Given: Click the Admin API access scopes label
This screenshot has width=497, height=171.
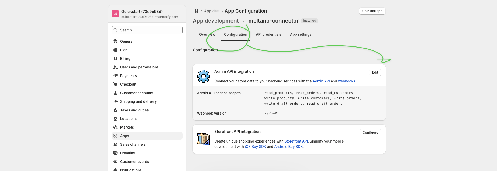Looking at the screenshot, I should point(219,93).
